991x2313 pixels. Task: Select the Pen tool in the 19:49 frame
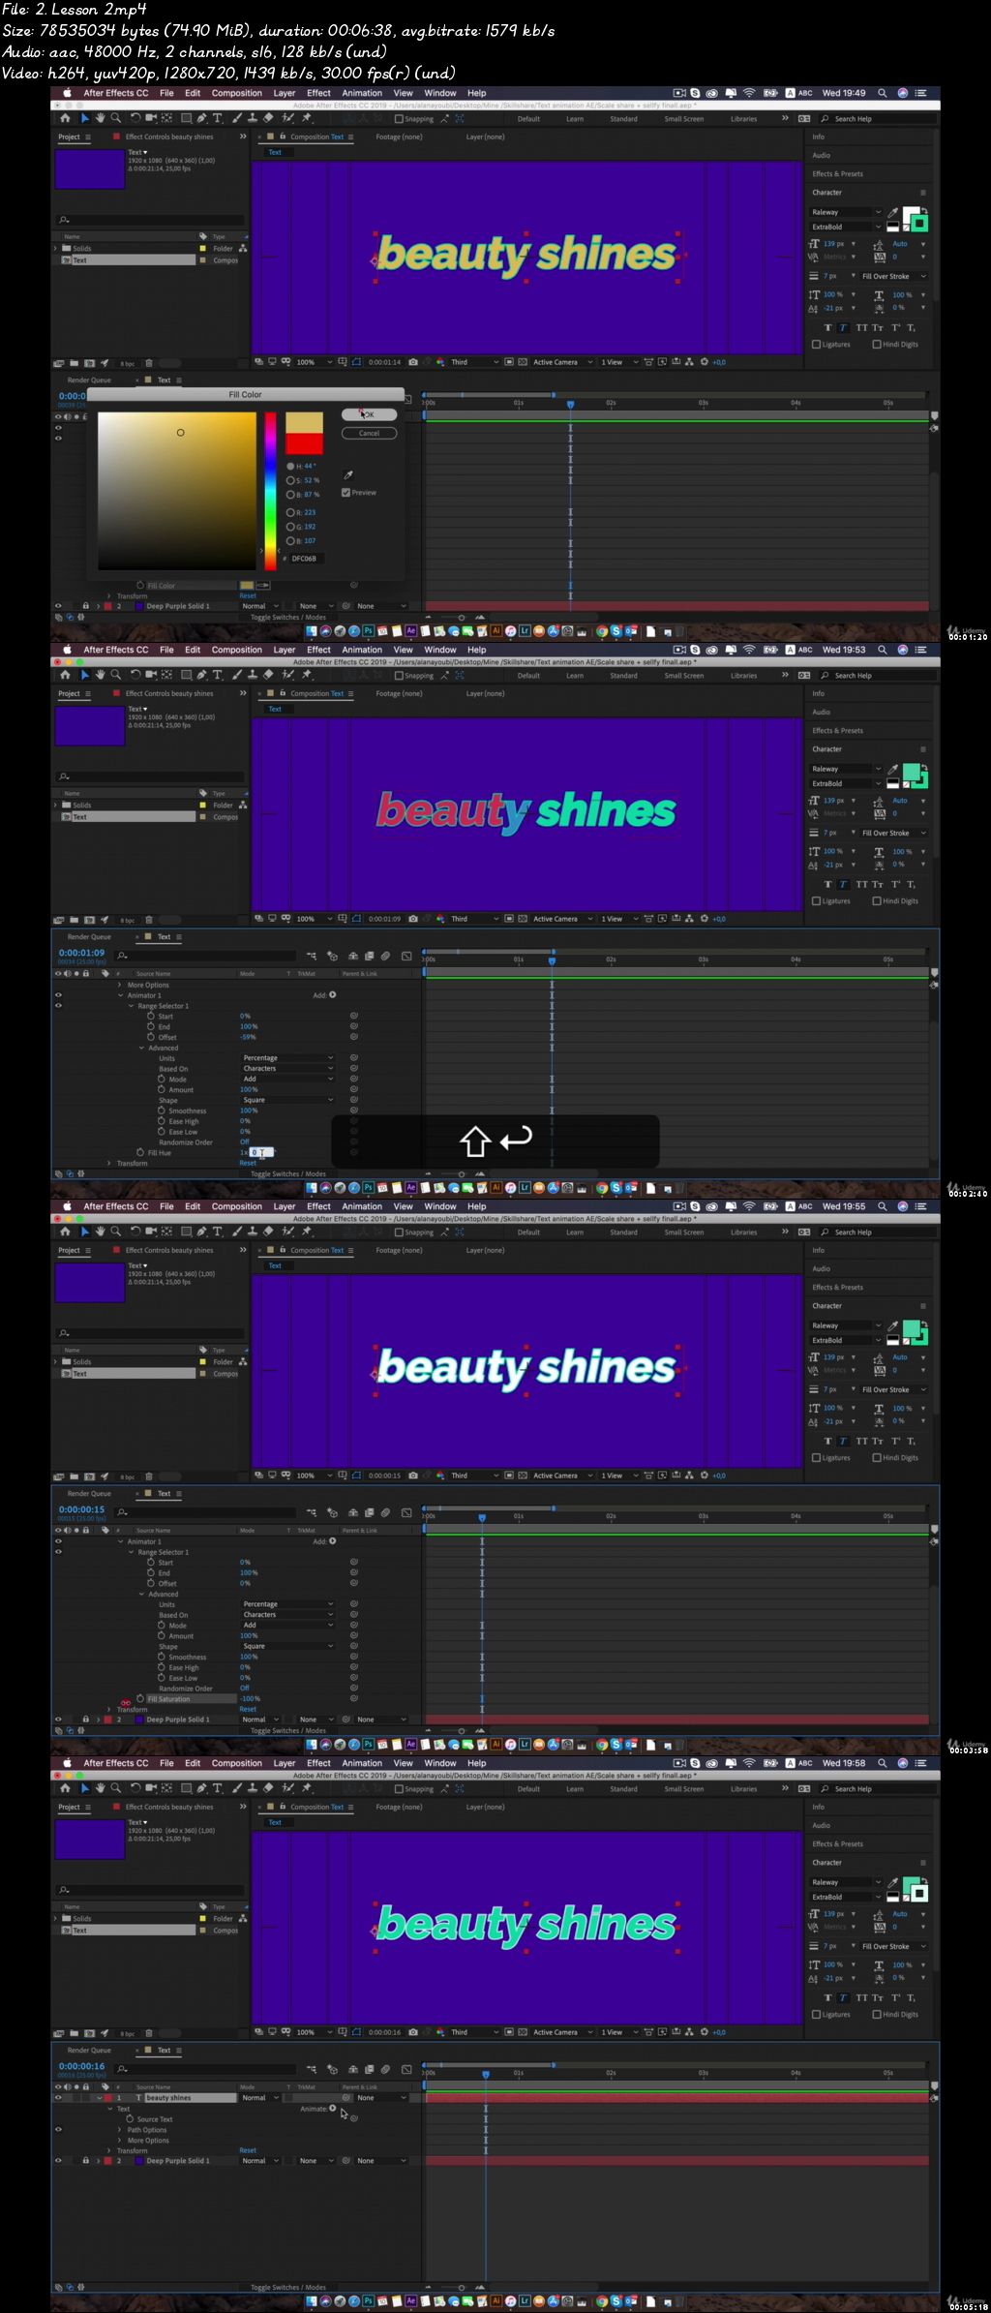pyautogui.click(x=201, y=118)
